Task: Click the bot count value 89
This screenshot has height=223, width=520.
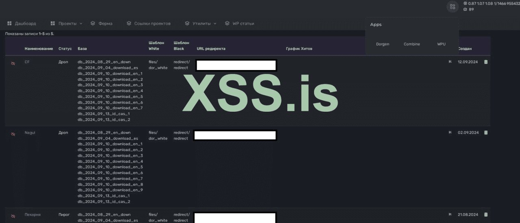Action: point(471,9)
